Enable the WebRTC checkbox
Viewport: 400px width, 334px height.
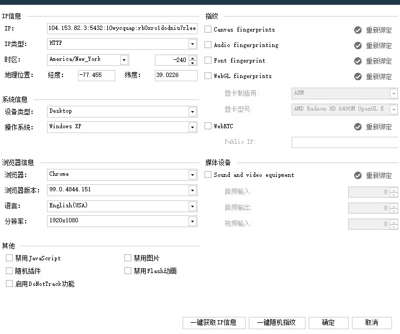click(208, 126)
